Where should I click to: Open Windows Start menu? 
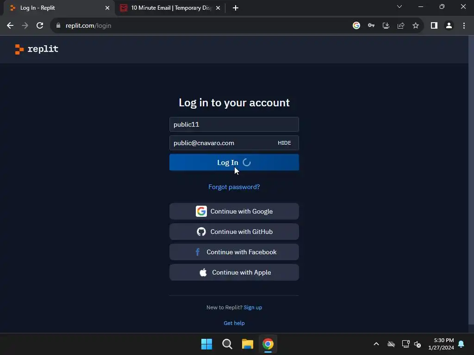pos(207,344)
